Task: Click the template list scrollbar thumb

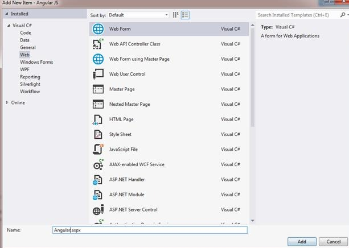Action: coord(253,77)
